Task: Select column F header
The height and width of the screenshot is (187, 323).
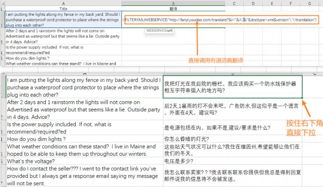Action: click(290, 3)
